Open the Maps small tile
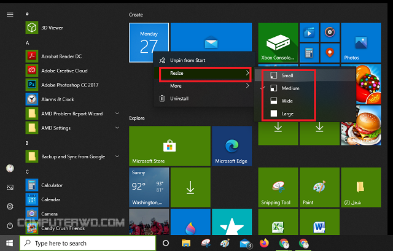 [330, 53]
